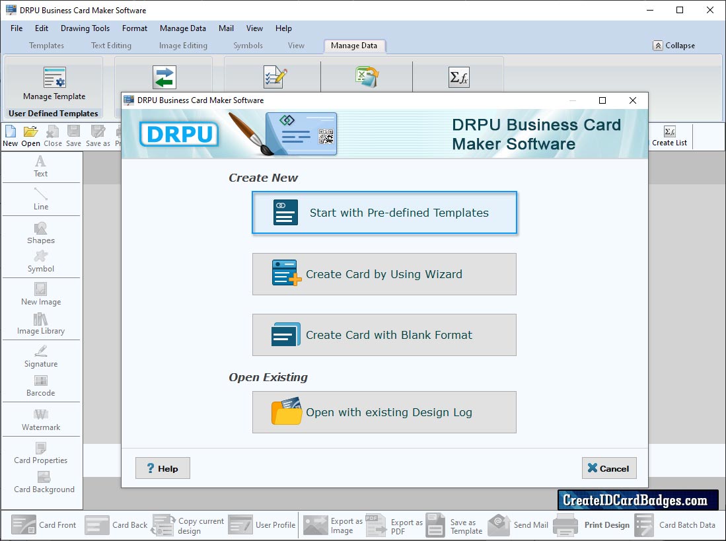The height and width of the screenshot is (541, 726).
Task: Maximize the DRPU startup dialog window
Action: point(602,100)
